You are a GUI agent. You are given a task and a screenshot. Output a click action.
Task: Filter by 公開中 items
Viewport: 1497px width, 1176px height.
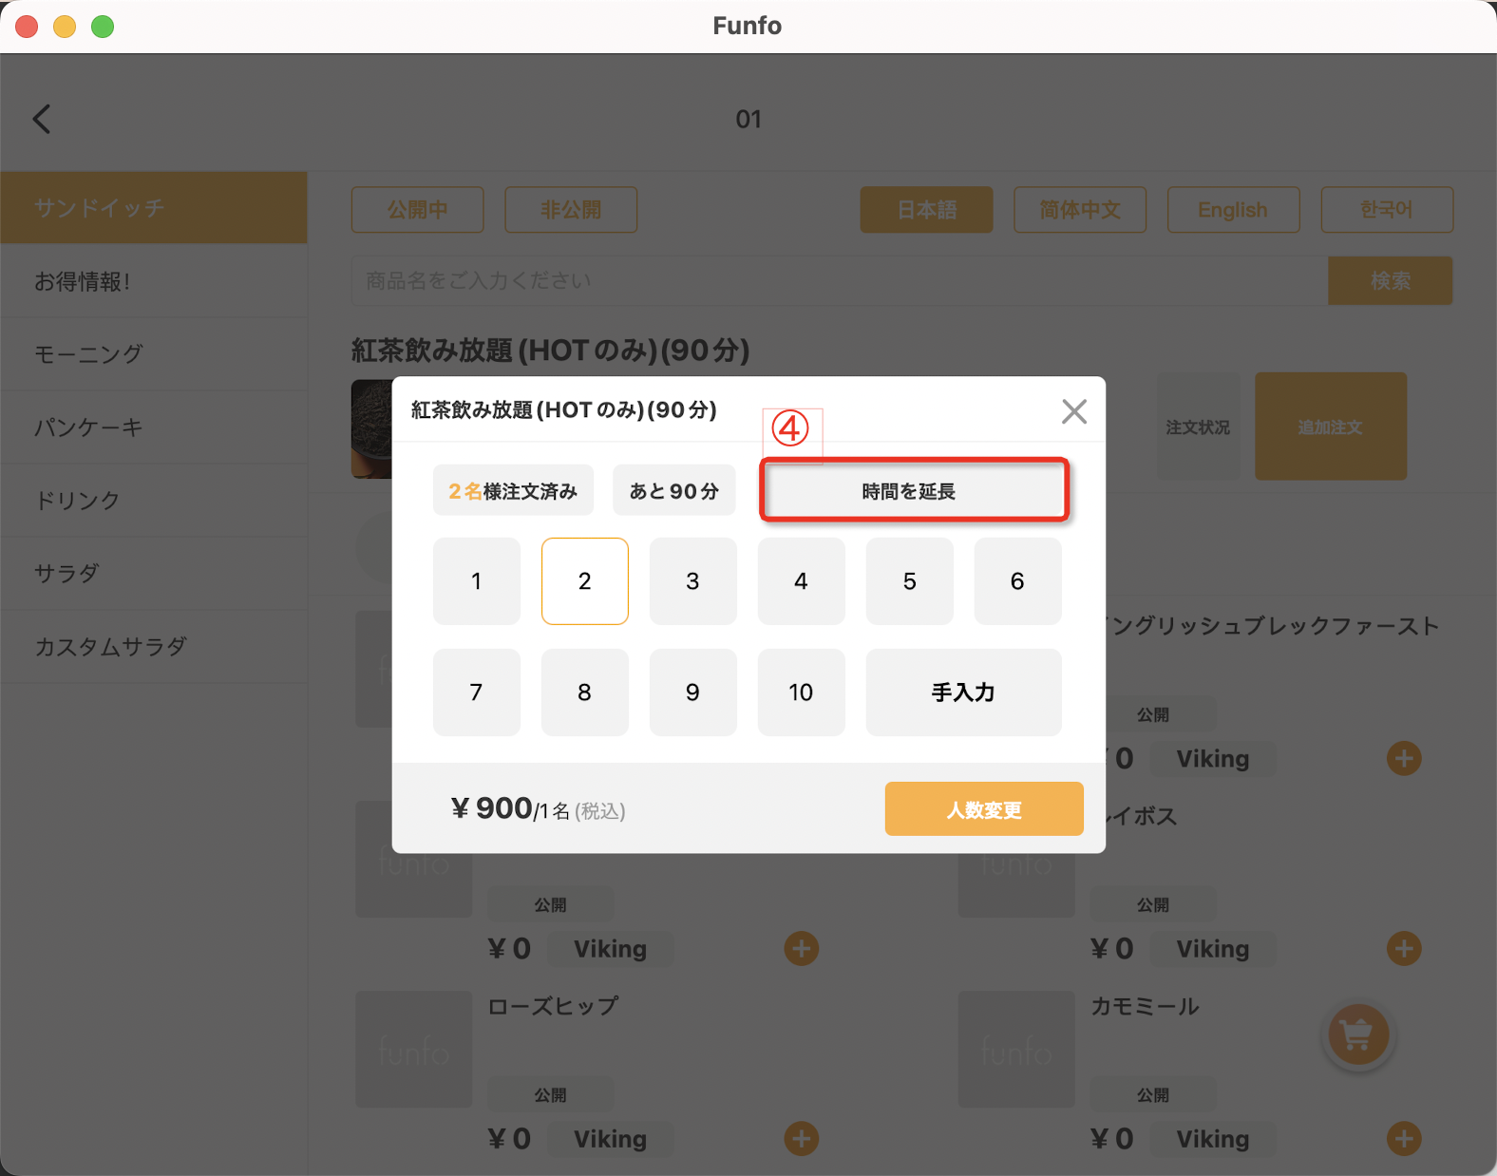point(418,210)
